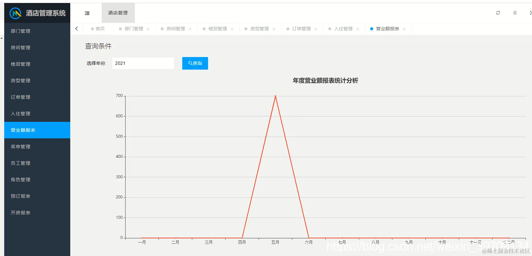Click the 八月 x-axis label
Viewport: 532px width, 256px height.
coord(375,242)
